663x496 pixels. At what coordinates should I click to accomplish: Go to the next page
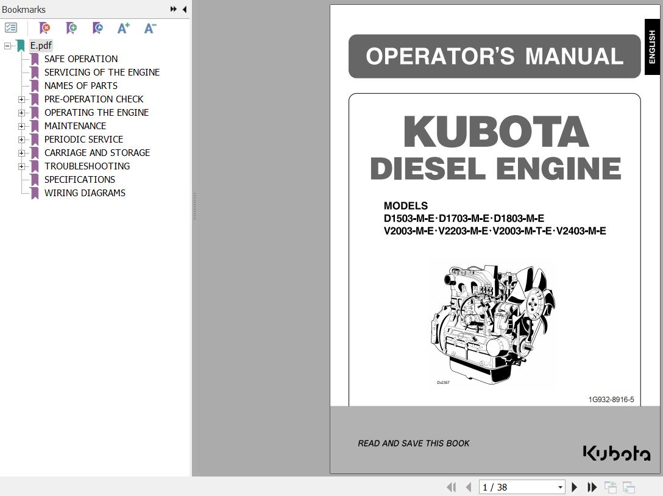point(574,487)
